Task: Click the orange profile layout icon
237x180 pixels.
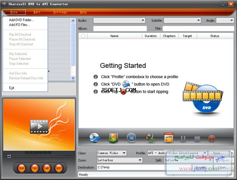Action: coord(169,138)
